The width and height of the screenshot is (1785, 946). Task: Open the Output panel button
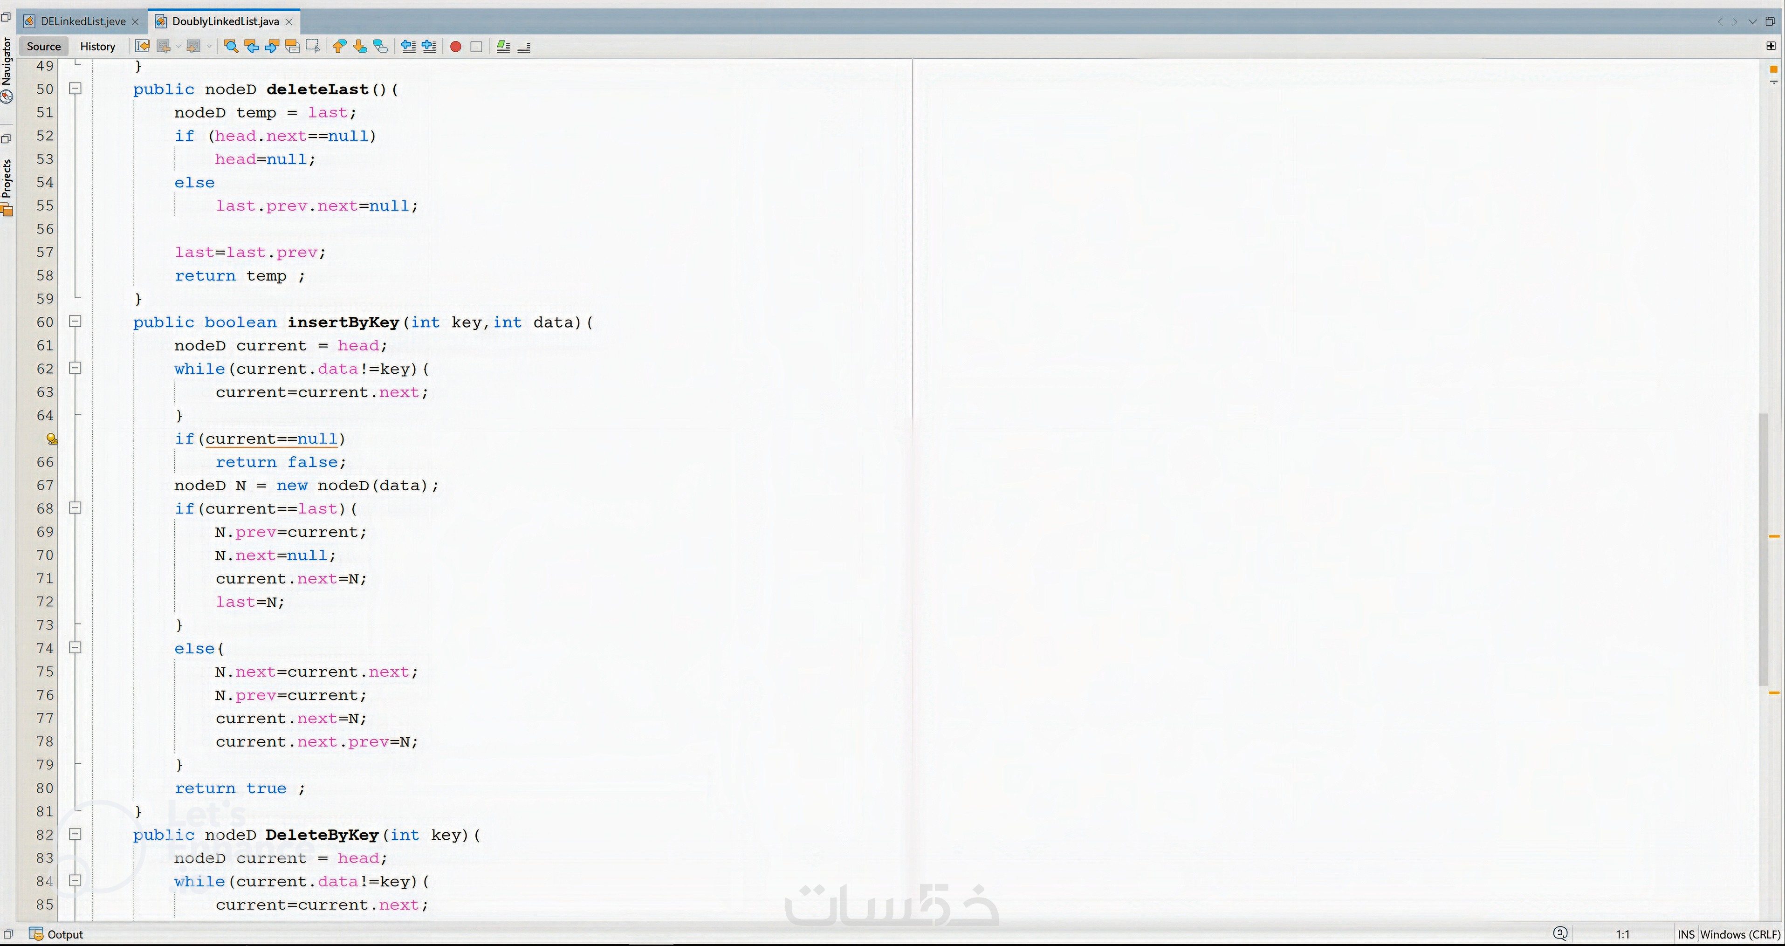[x=57, y=934]
